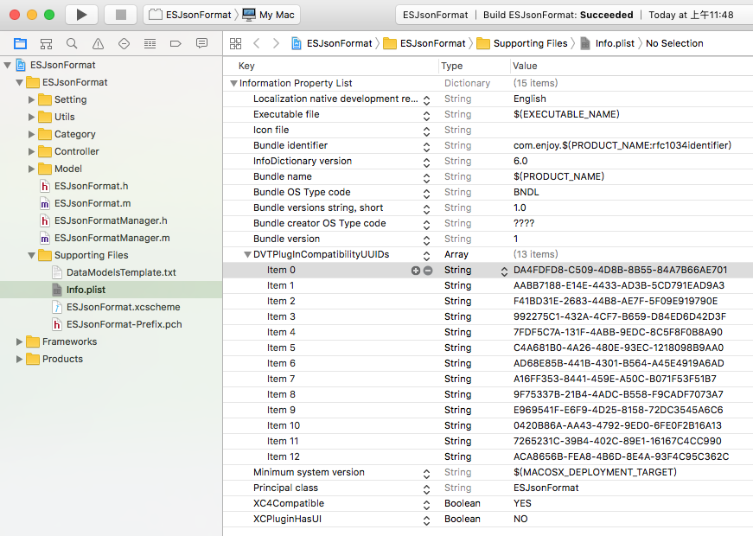Select InfoDictionary version value 6.0
This screenshot has height=536, width=753.
click(x=520, y=161)
